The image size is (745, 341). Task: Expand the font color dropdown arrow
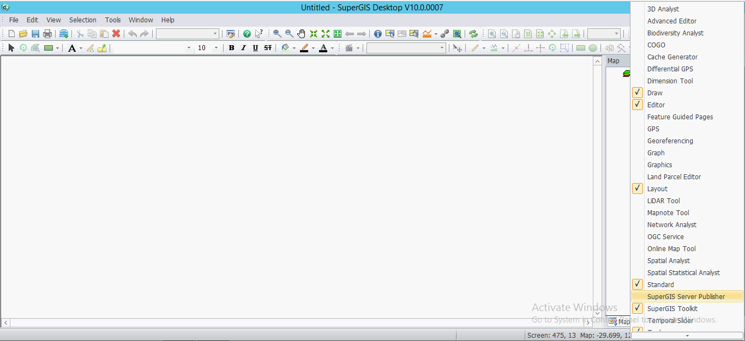(332, 48)
